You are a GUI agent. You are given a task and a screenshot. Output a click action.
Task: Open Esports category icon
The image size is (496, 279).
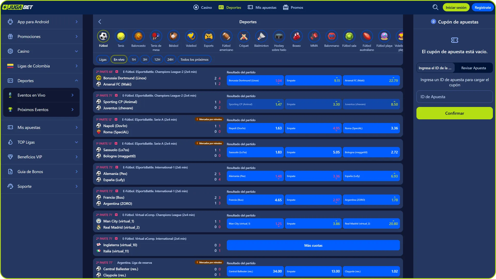(x=209, y=36)
